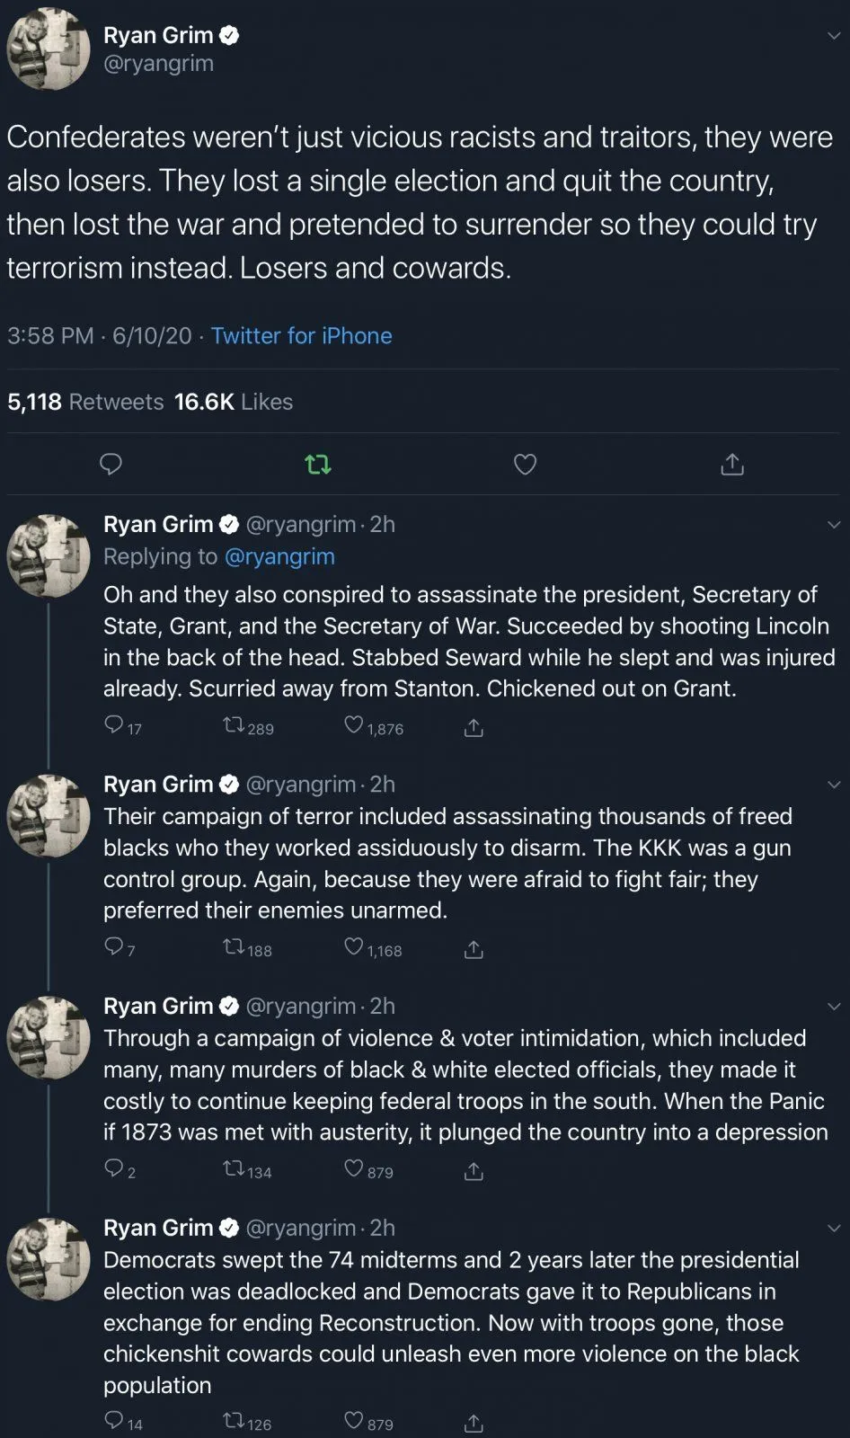Like the main Confederates tweet
This screenshot has height=1438, width=850.
click(525, 464)
